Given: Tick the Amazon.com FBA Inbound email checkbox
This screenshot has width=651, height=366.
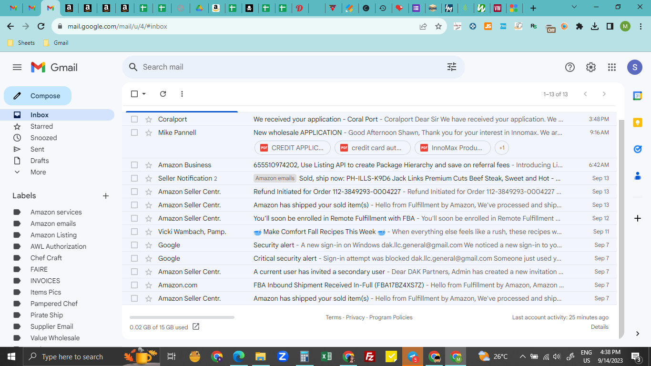Looking at the screenshot, I should (134, 285).
